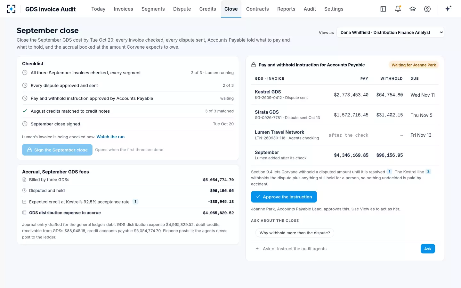Image resolution: width=461 pixels, height=288 pixels.
Task: Click September total withhold $96,156.95
Action: click(x=390, y=155)
